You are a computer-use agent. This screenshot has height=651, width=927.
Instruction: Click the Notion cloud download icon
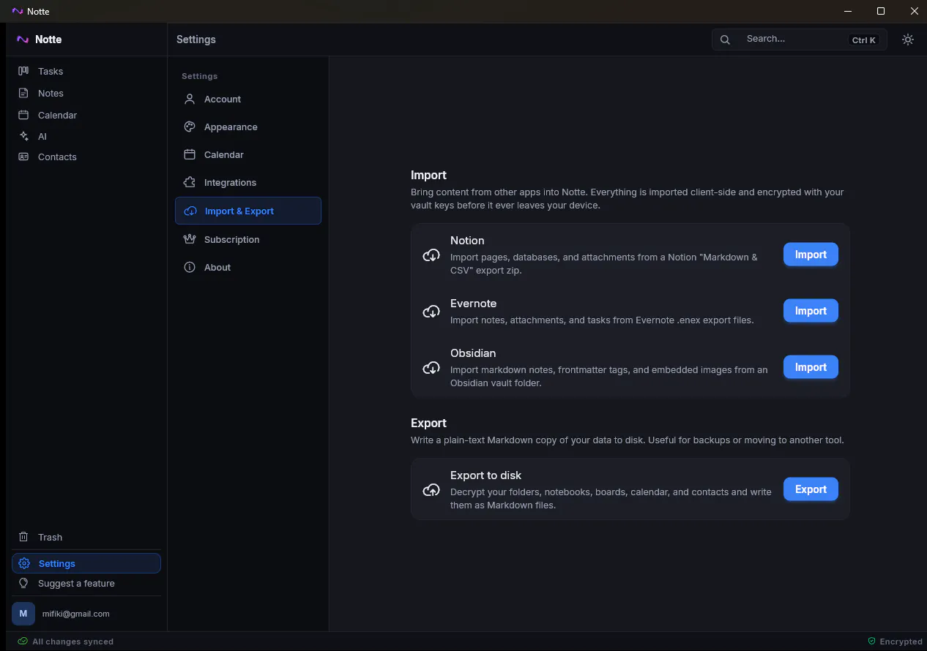coord(431,255)
